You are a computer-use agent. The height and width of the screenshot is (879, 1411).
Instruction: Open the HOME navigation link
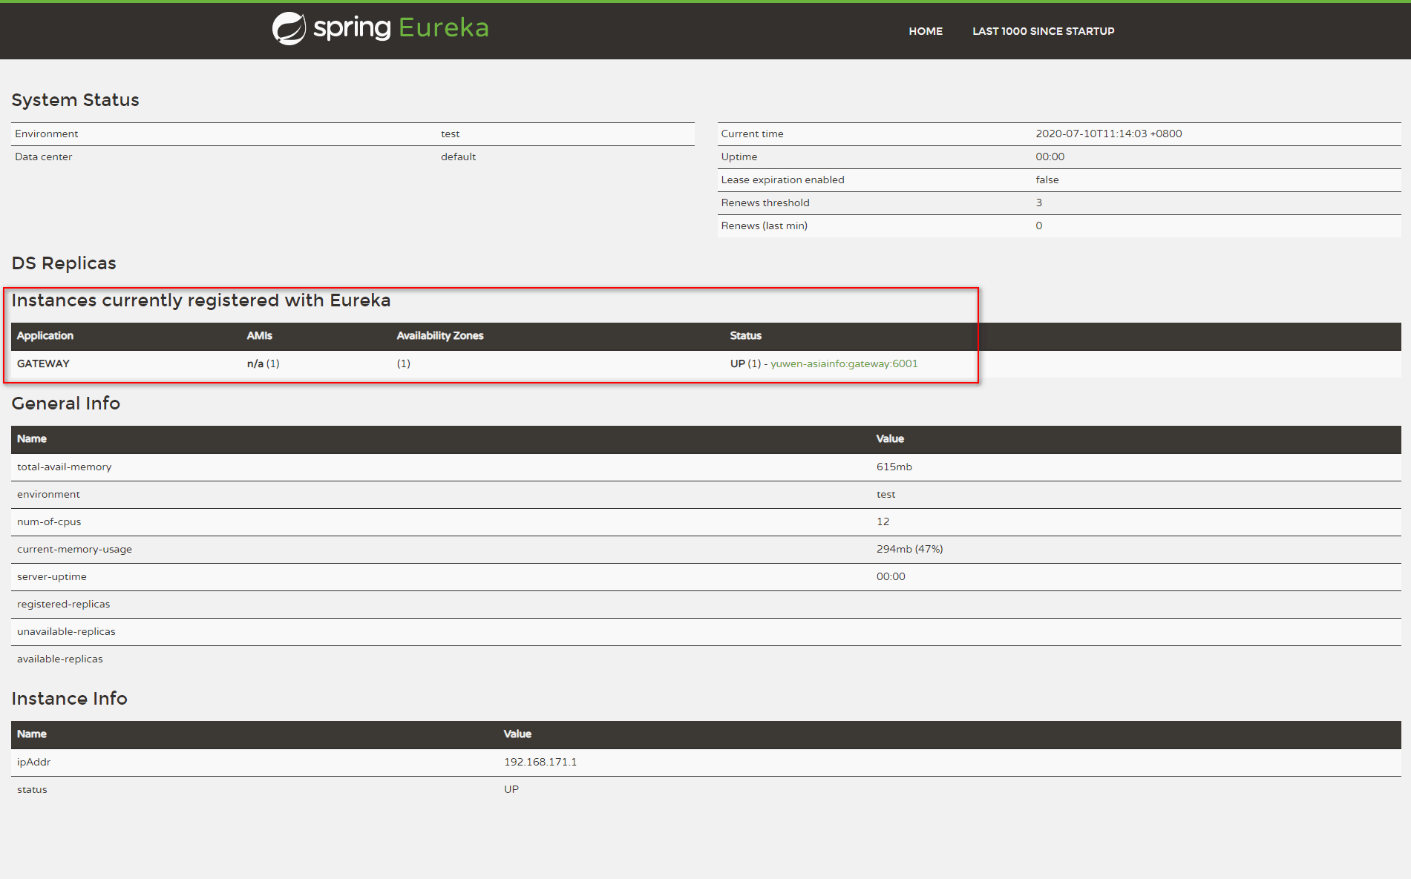pos(926,31)
